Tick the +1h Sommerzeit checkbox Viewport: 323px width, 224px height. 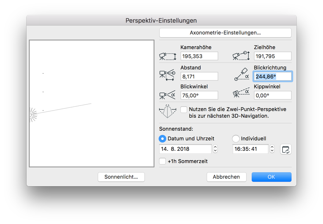pyautogui.click(x=162, y=161)
